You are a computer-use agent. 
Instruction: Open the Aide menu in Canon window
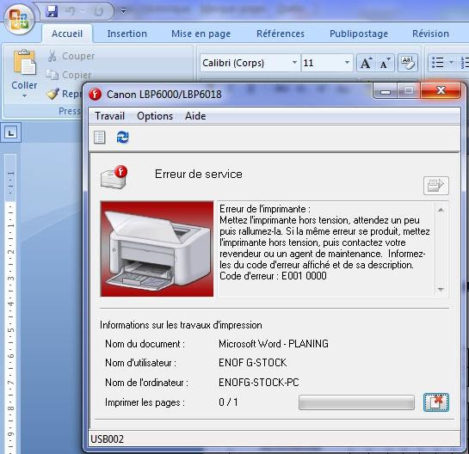195,116
